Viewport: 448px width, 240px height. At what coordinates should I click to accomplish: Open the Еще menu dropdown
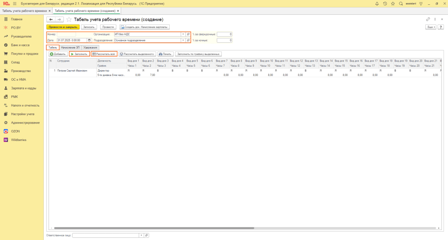click(x=431, y=27)
